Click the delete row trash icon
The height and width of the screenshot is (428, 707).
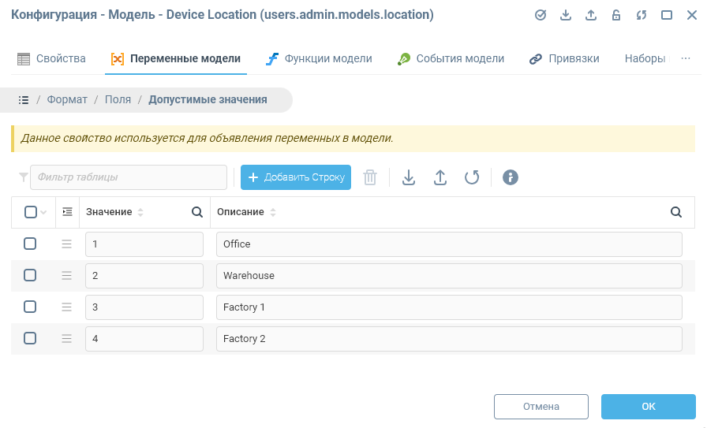pyautogui.click(x=370, y=177)
